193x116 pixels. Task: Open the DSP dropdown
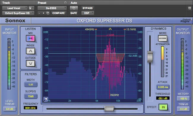[88, 13]
